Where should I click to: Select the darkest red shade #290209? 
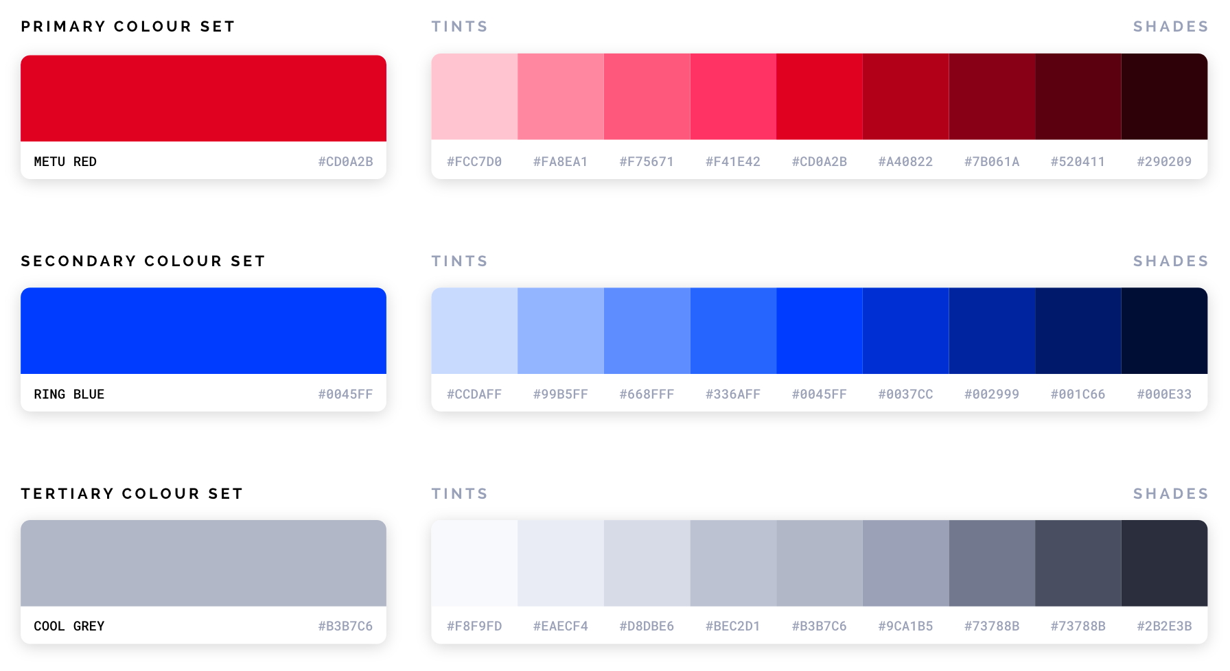(1164, 97)
